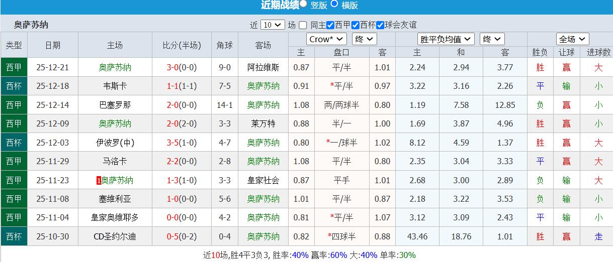Click home team 伊波罗(中)
This screenshot has width=613, height=262.
[x=115, y=143]
